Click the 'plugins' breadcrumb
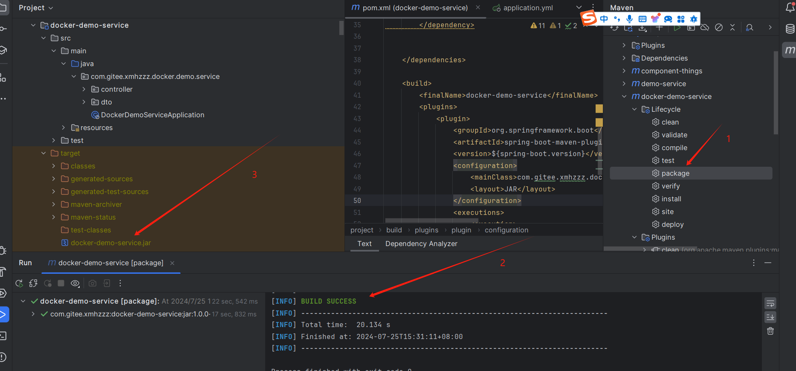Image resolution: width=796 pixels, height=371 pixels. 426,230
